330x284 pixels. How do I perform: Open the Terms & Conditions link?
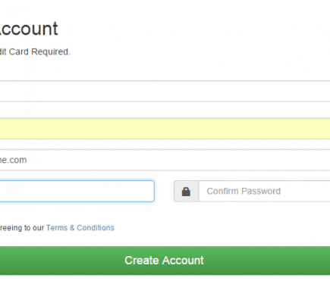pos(80,228)
